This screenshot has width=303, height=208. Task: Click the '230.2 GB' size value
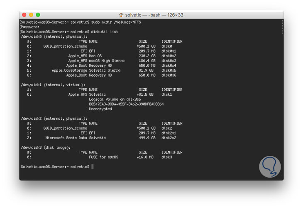tap(147, 56)
